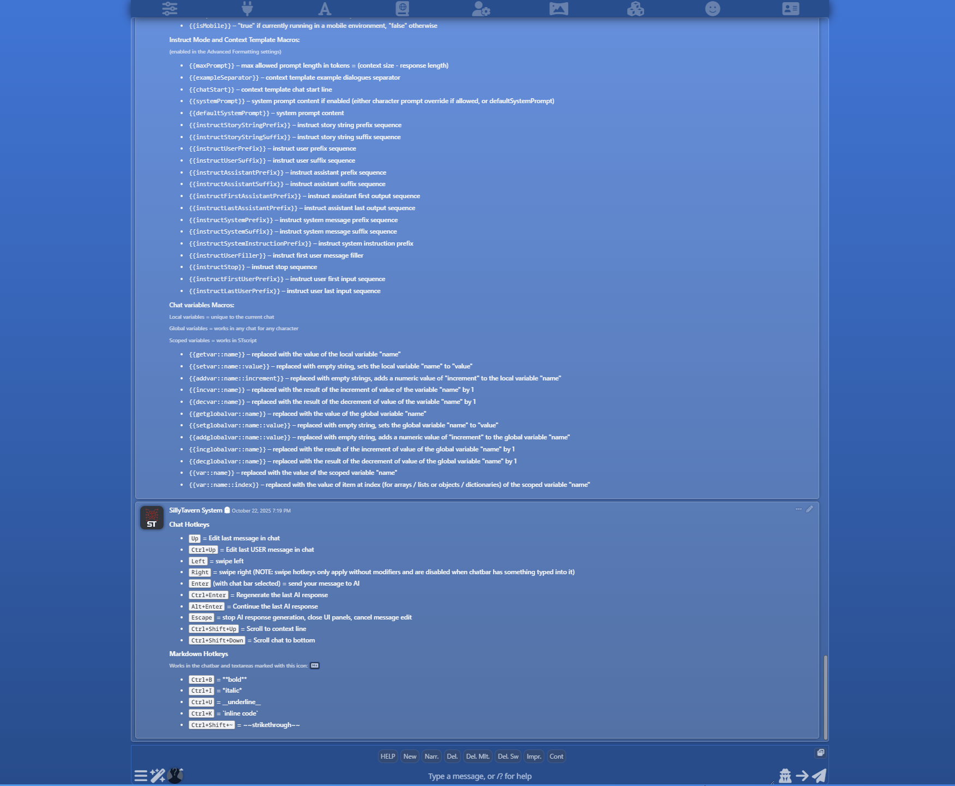
Task: Click the chatbar icon in Markdown Hotkeys note
Action: tap(315, 665)
